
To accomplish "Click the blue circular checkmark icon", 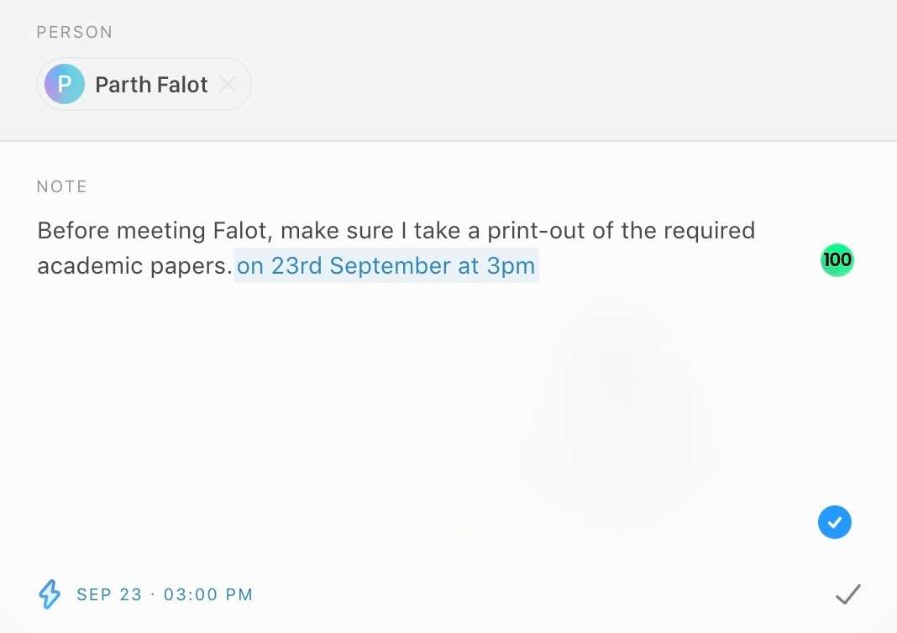I will point(835,522).
